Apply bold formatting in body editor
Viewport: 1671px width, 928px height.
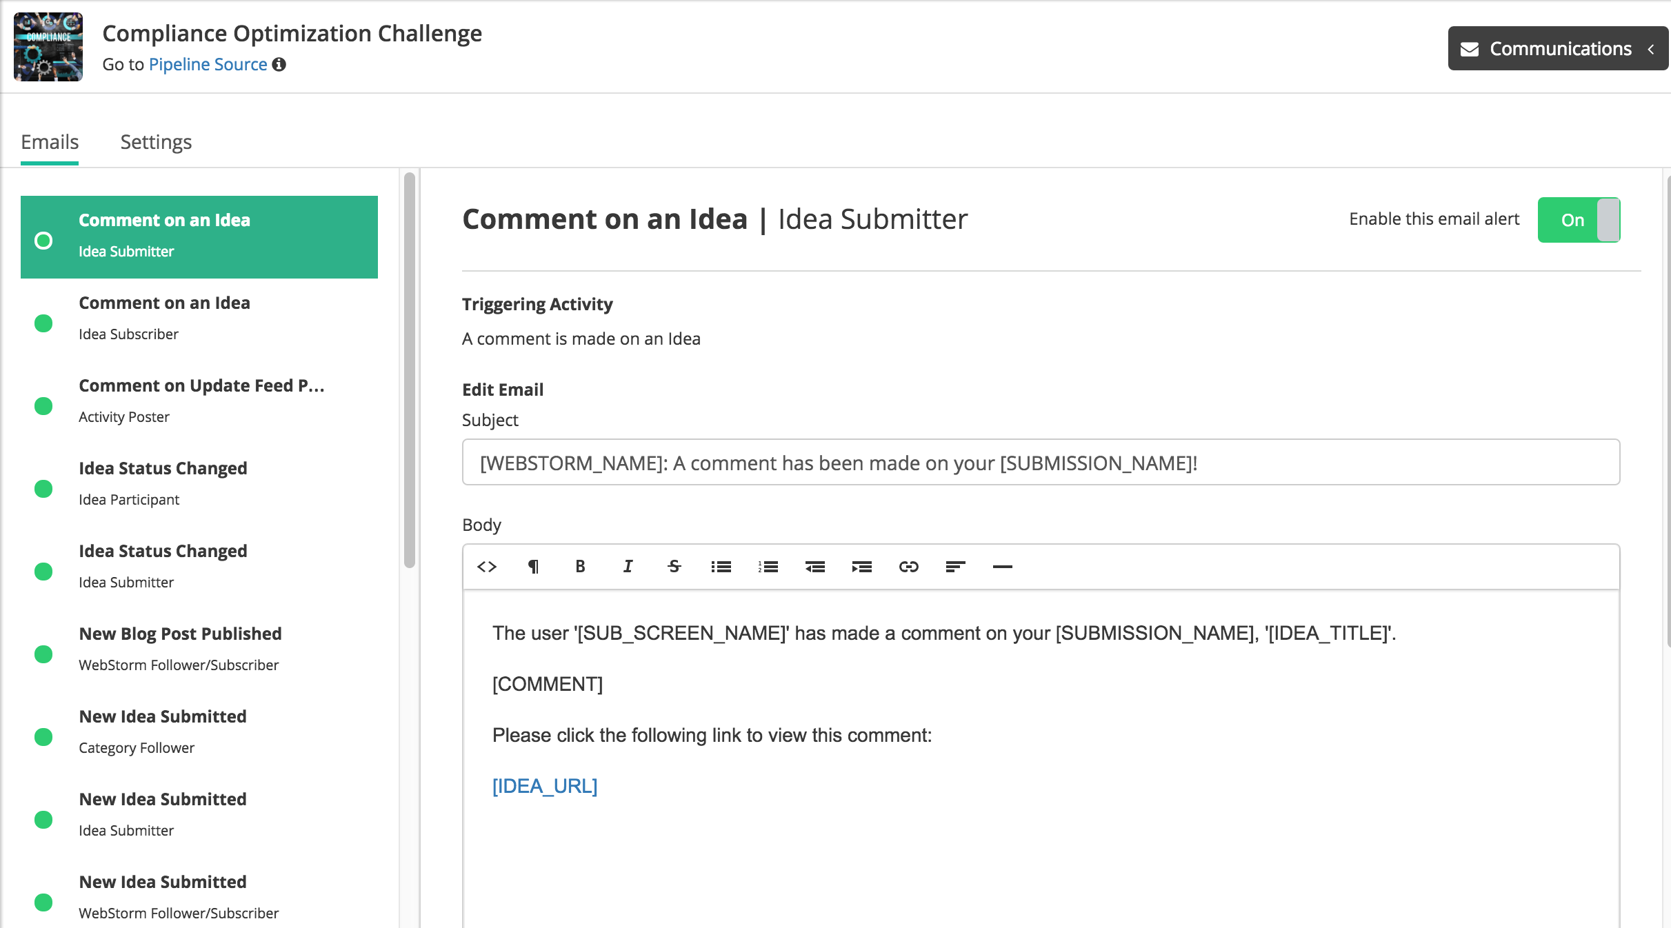(580, 566)
